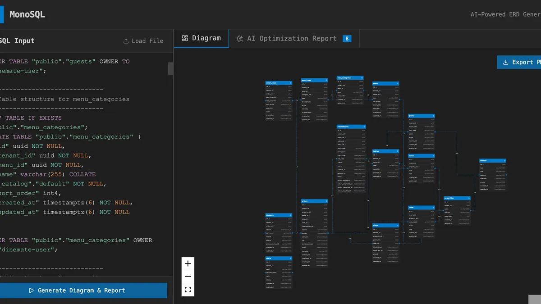Click the SQL editor scrollbar thumb

click(171, 68)
